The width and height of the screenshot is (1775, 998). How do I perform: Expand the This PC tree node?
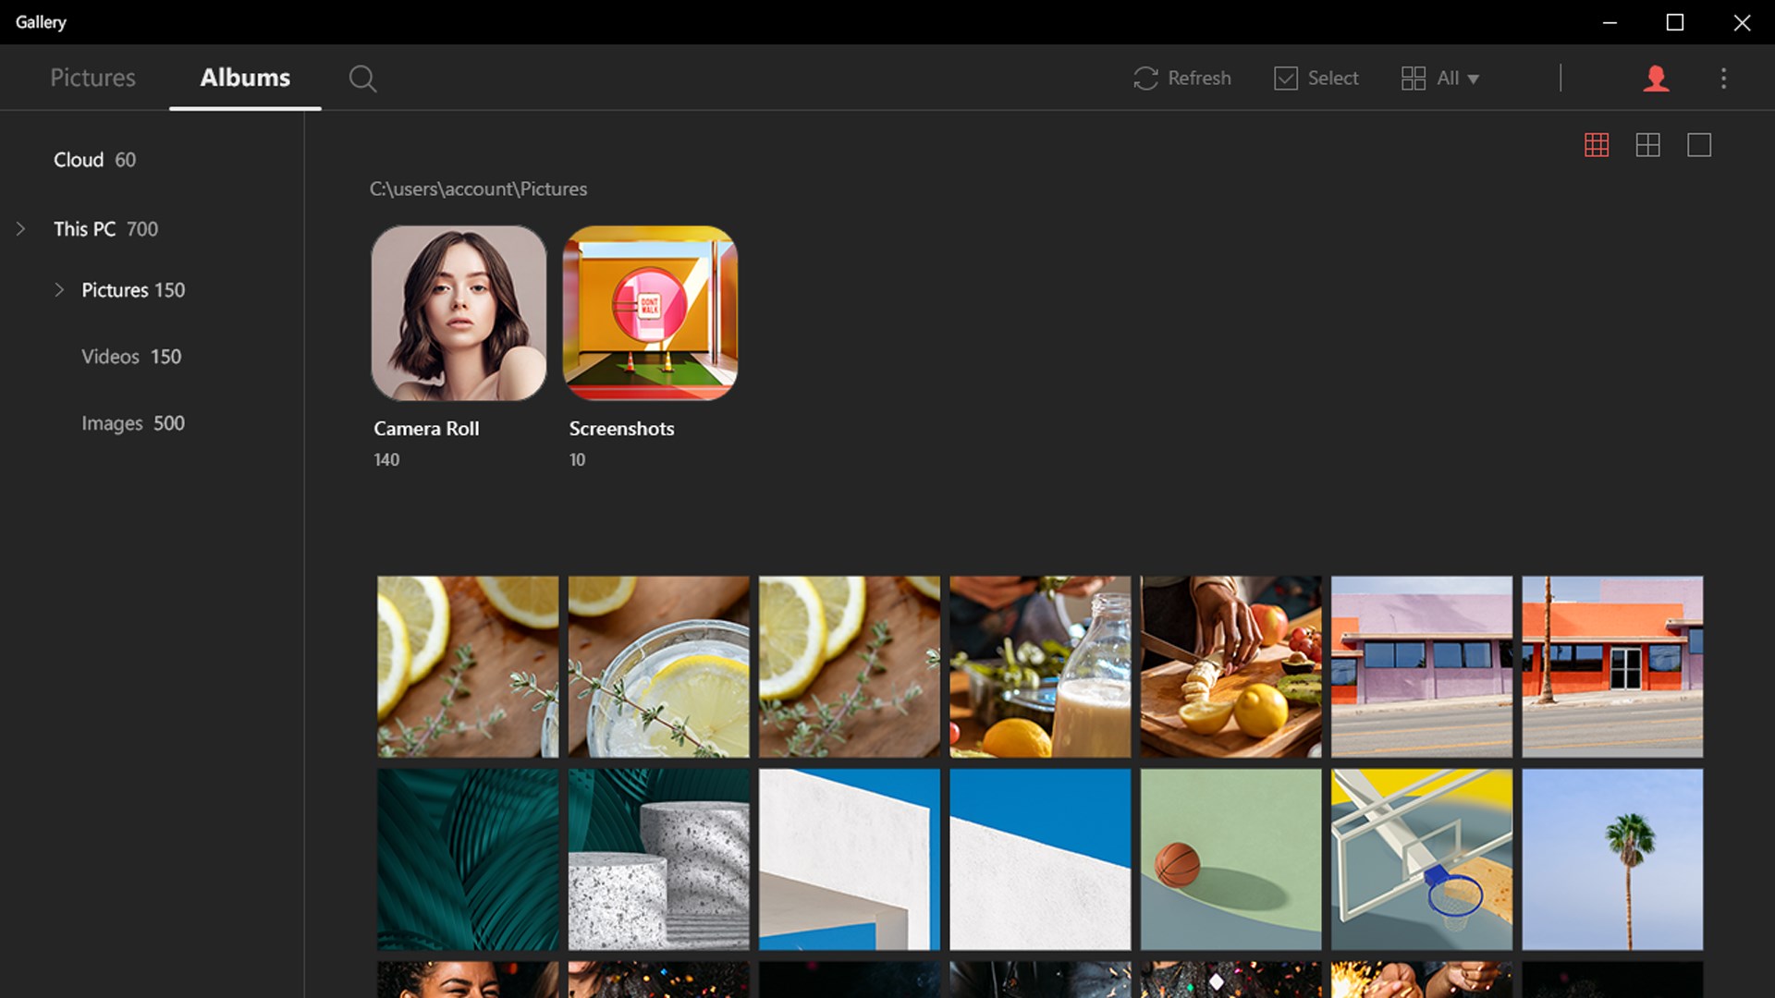(x=20, y=229)
